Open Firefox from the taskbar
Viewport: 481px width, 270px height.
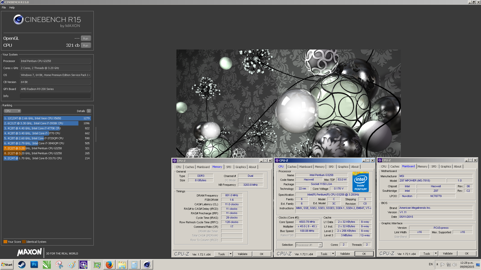[x=109, y=264]
